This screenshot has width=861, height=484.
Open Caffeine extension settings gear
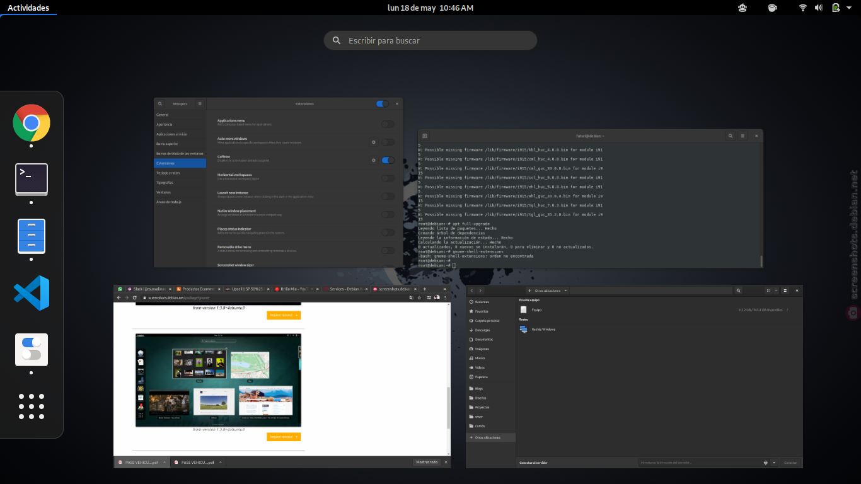coord(374,160)
